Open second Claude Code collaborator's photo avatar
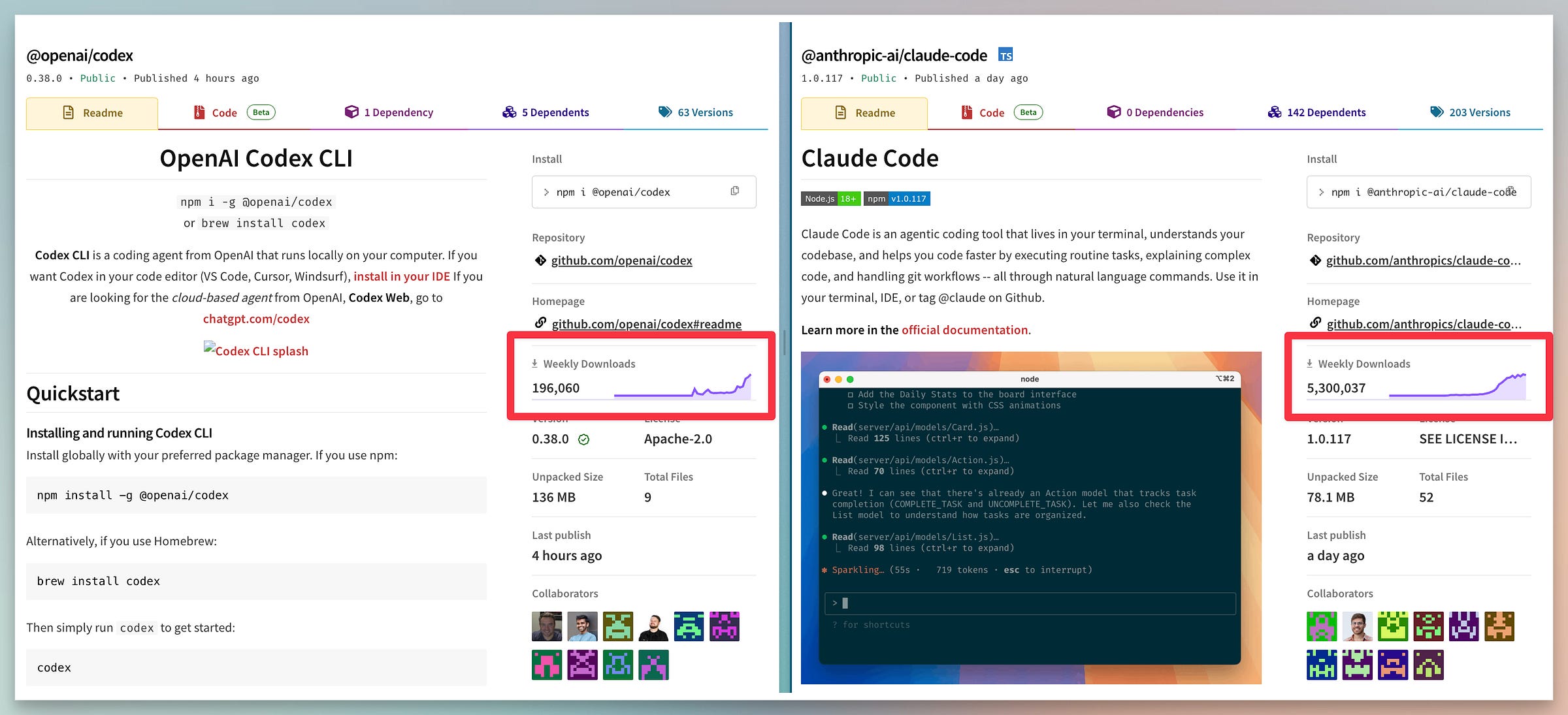This screenshot has height=715, width=1568. coord(1357,626)
